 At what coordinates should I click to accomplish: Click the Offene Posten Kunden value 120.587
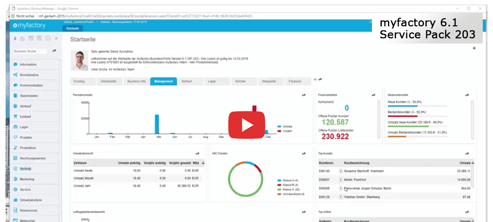335,122
